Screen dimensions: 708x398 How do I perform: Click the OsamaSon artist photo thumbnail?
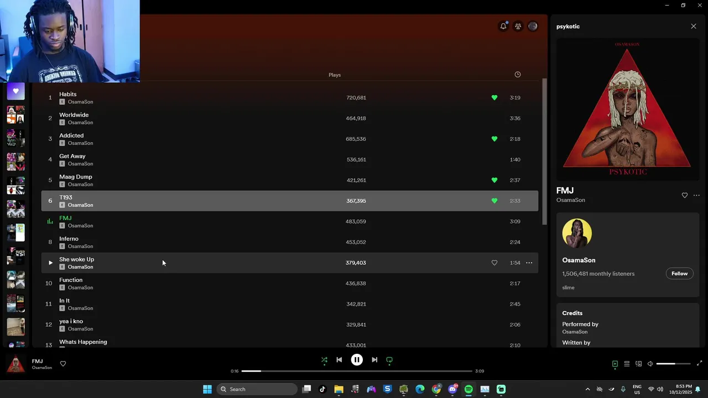point(577,233)
